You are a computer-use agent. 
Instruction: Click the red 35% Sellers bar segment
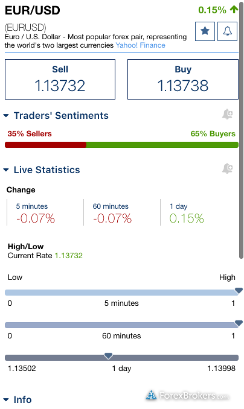(x=45, y=145)
